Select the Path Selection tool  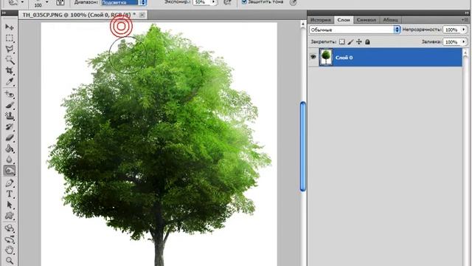10,205
